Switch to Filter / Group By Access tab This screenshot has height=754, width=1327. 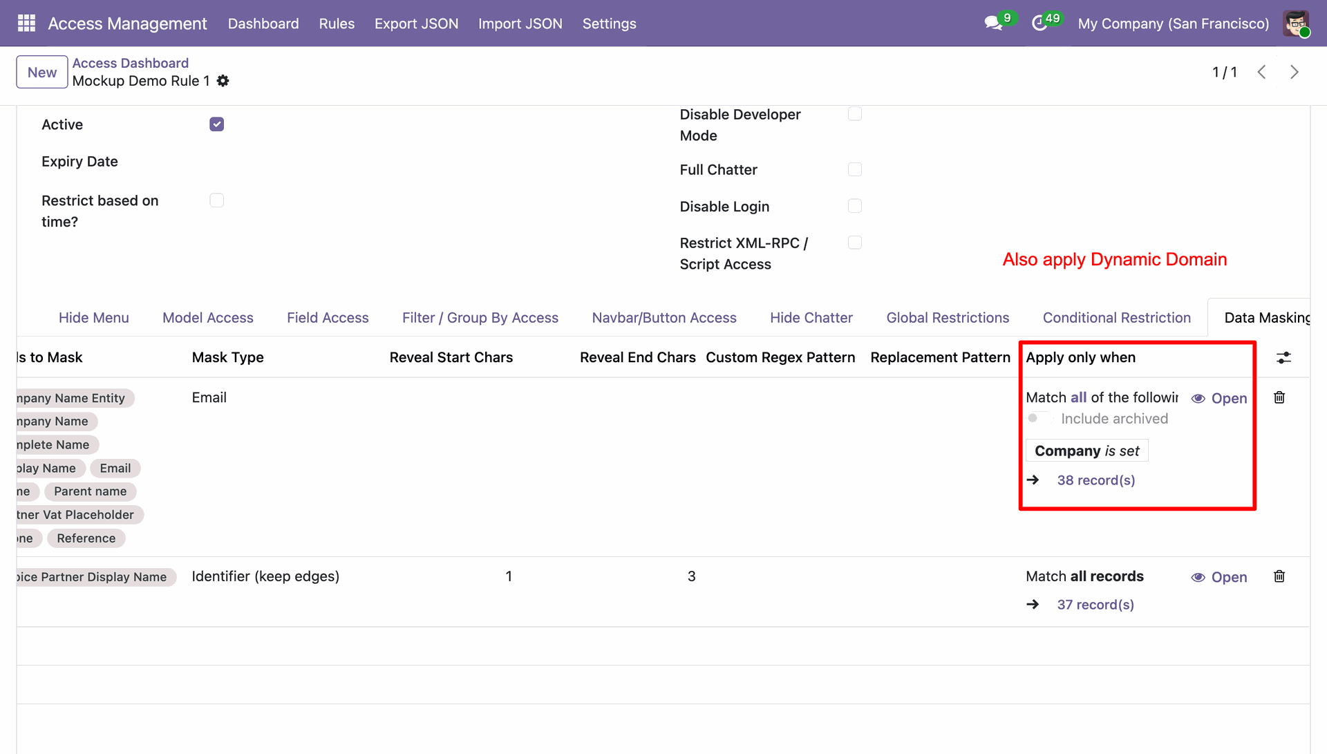click(480, 318)
